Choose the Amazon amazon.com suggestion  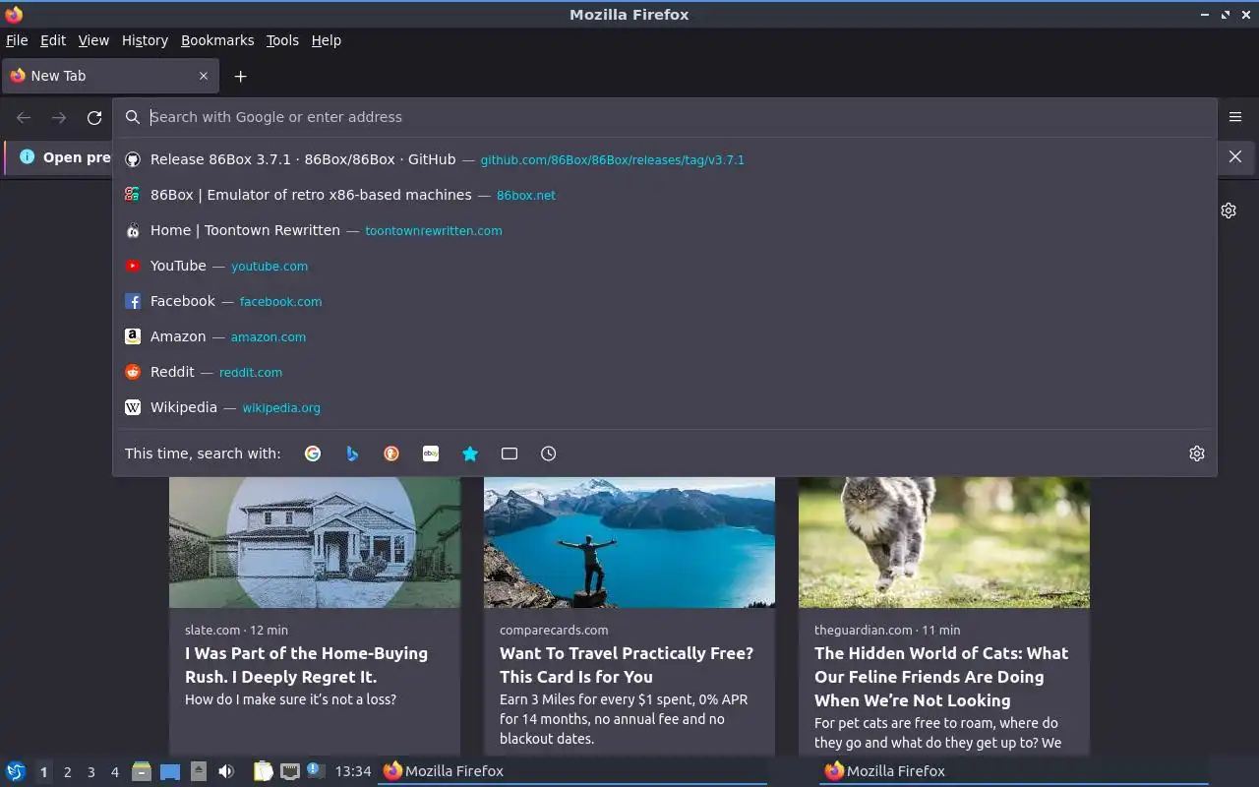click(665, 336)
